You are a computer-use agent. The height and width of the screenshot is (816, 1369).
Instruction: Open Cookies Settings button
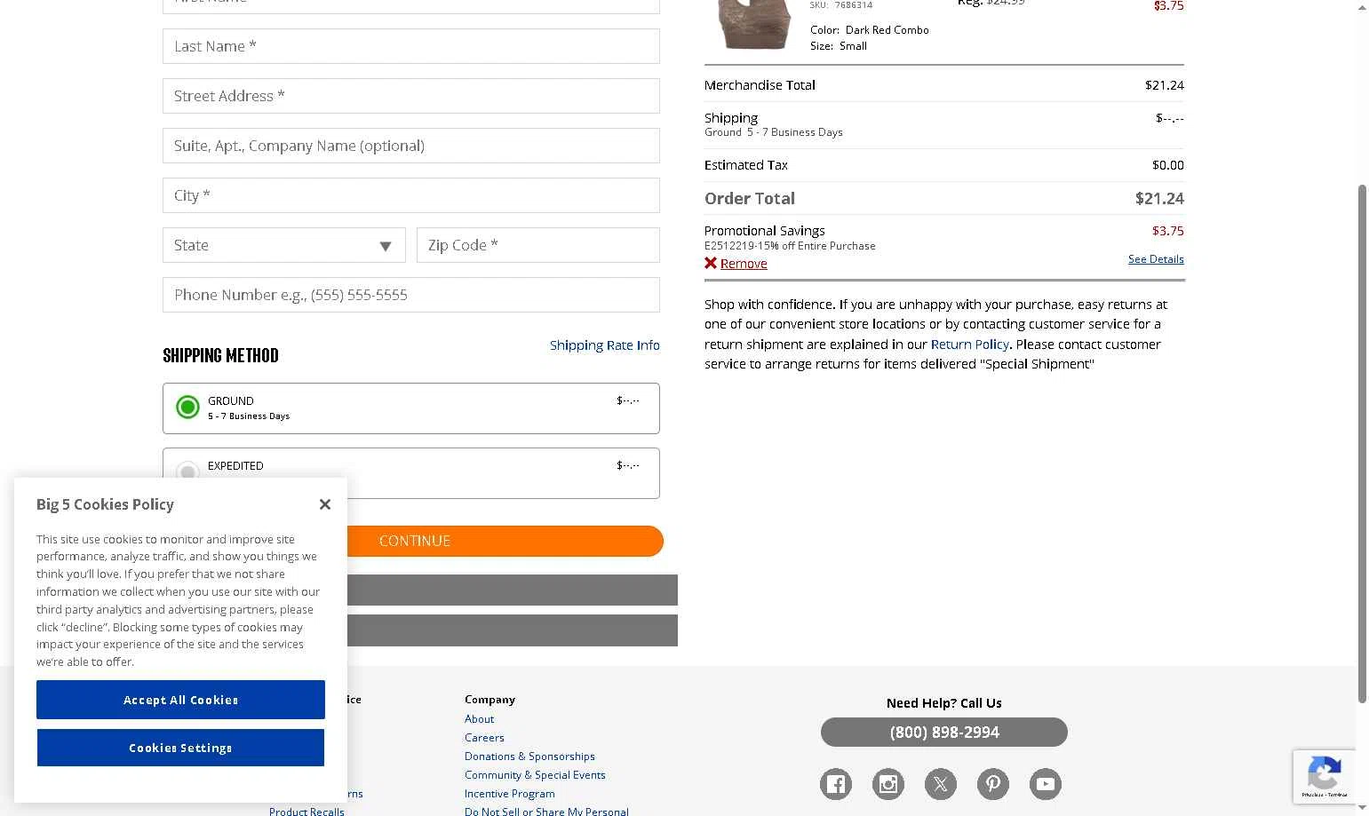[x=180, y=748]
